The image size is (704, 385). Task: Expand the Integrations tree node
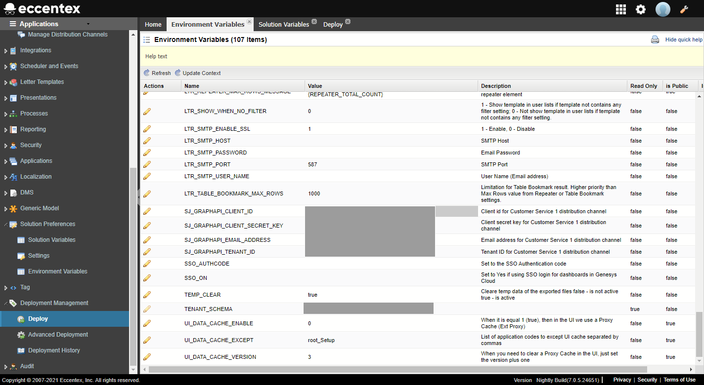point(6,51)
